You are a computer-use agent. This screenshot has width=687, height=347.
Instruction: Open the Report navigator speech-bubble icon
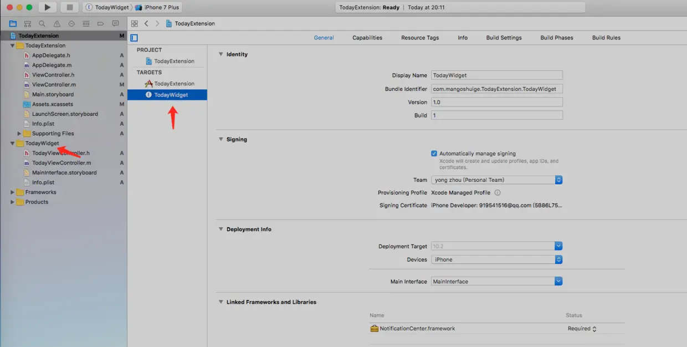[x=115, y=24]
